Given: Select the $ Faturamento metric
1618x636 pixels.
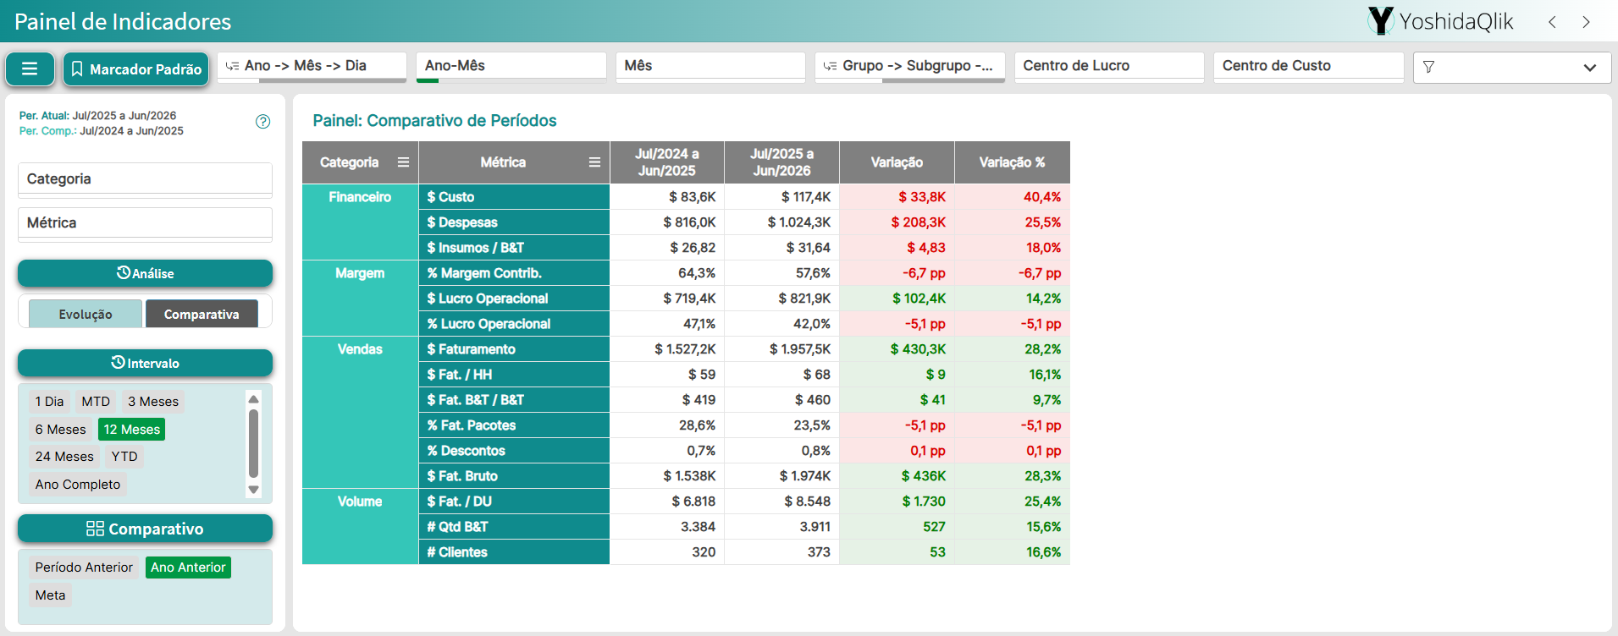Looking at the screenshot, I should (x=514, y=349).
